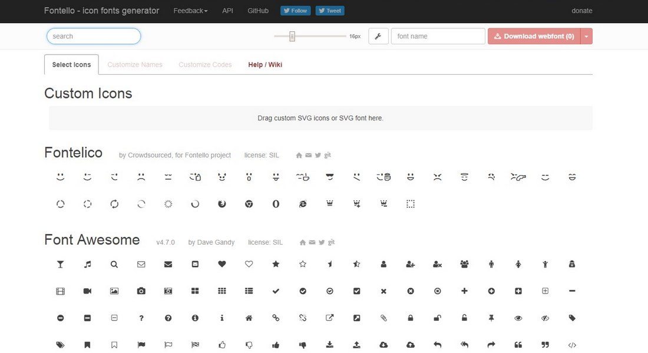Select the film strip icon
The image size is (648, 353).
[60, 291]
